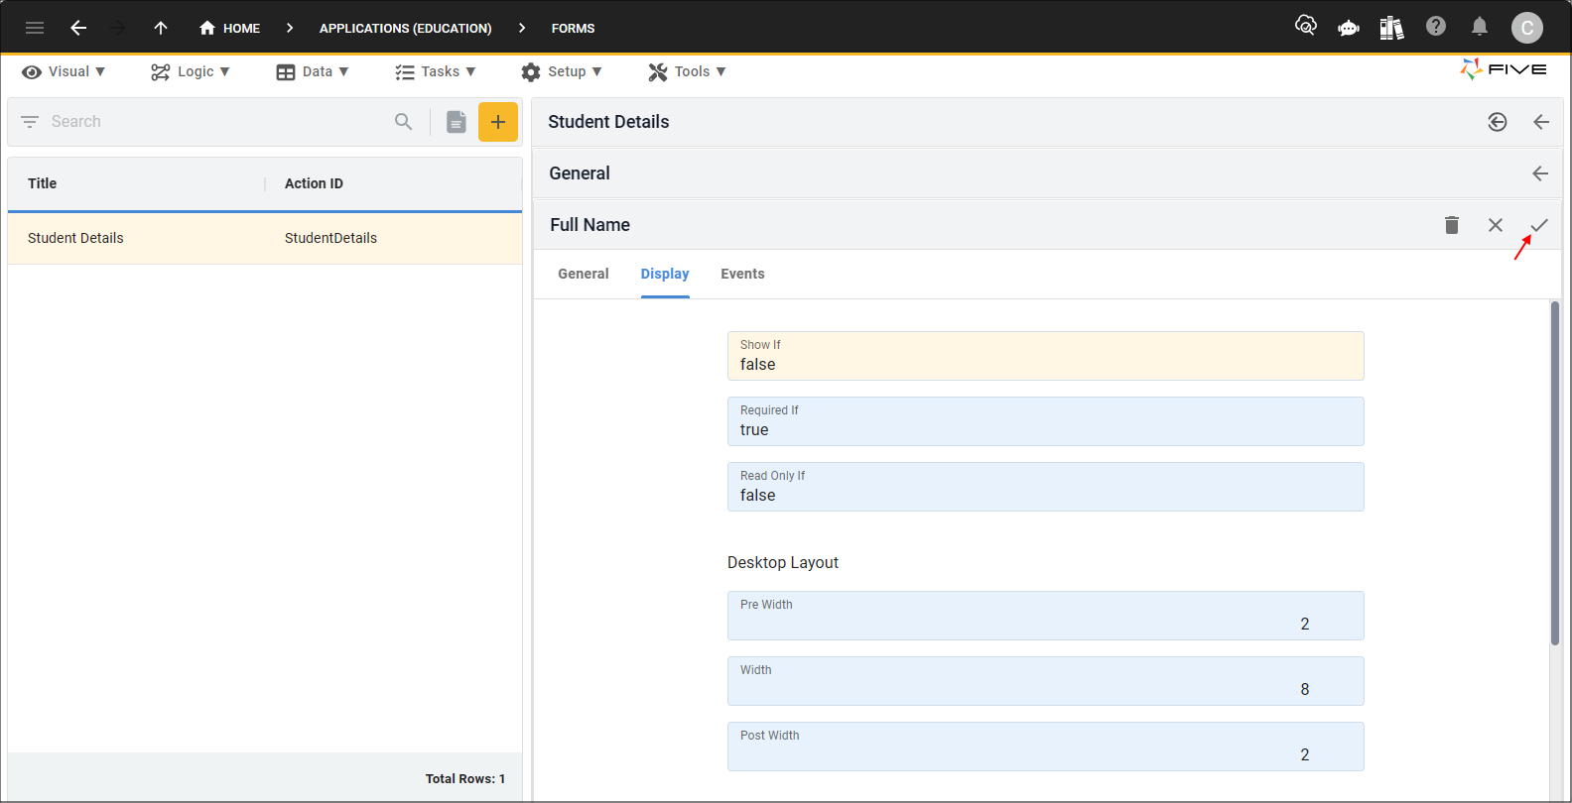Open the hamburger menu in the top bar
The height and width of the screenshot is (803, 1572).
(35, 28)
